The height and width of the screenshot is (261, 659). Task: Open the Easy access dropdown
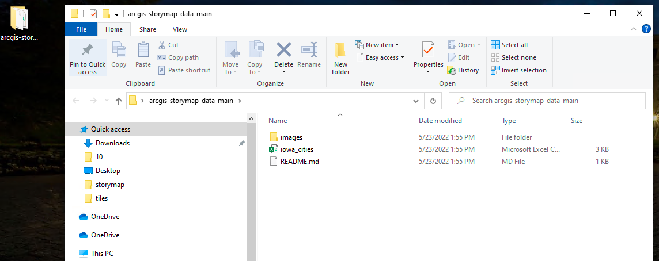380,57
